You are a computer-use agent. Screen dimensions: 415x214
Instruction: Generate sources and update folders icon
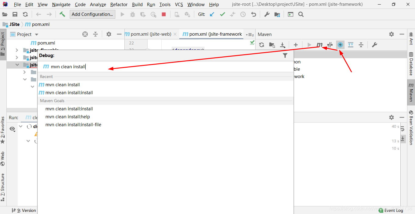pos(272,45)
